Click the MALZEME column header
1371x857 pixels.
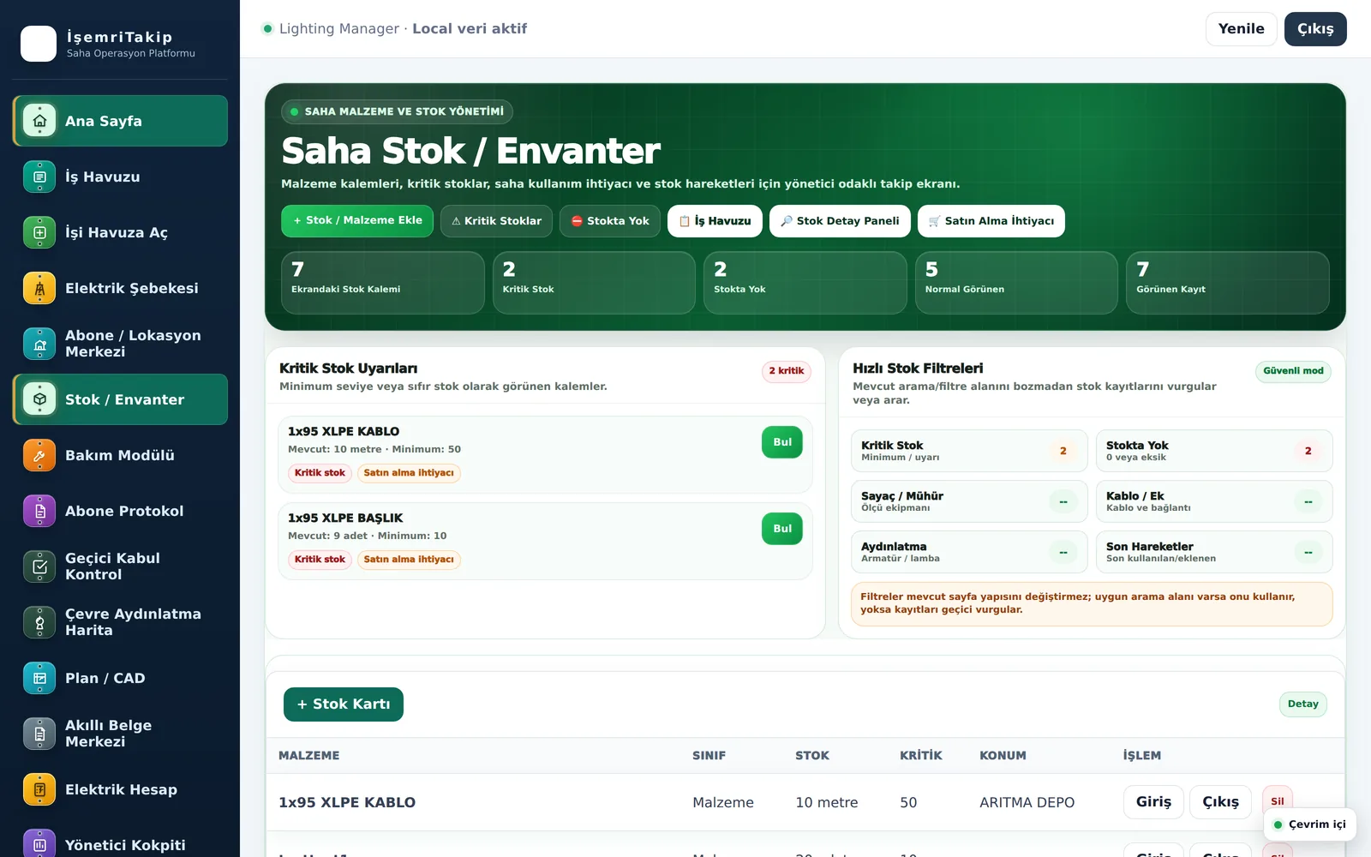[308, 756]
